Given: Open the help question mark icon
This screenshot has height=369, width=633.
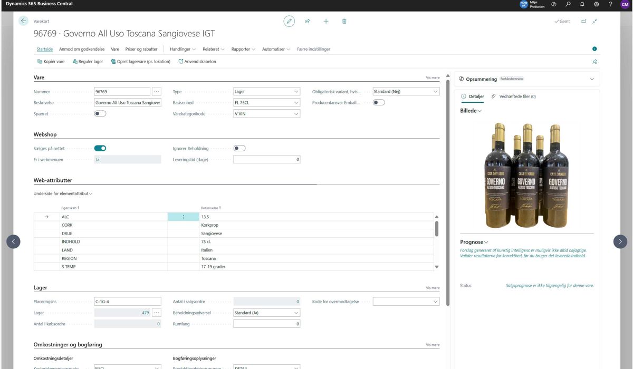Looking at the screenshot, I should coord(611,4).
